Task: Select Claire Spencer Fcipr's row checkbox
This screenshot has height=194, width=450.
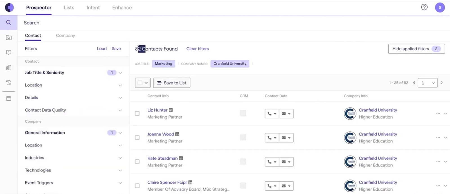Action: (x=137, y=186)
